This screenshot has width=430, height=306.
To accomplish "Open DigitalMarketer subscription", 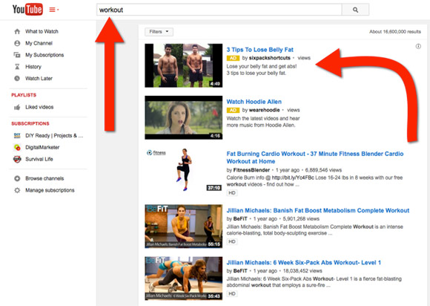I will tap(42, 147).
